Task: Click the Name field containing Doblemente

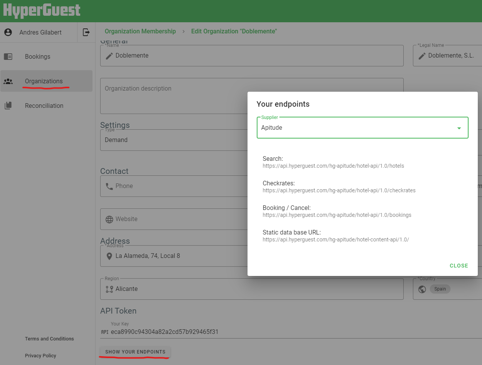Action: pyautogui.click(x=252, y=56)
